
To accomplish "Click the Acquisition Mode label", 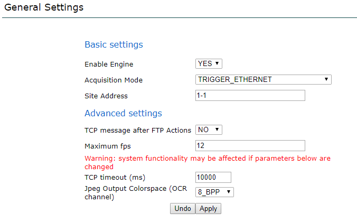I will point(114,80).
